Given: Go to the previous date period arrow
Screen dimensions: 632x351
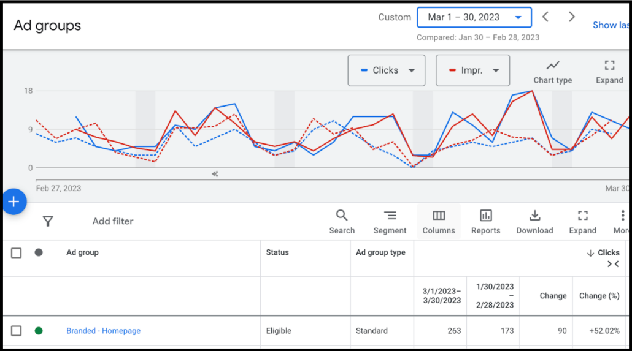Looking at the screenshot, I should click(x=545, y=17).
